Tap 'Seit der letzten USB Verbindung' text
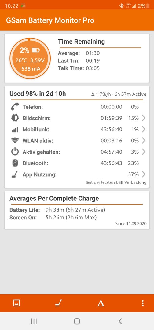 pyautogui.click(x=116, y=182)
